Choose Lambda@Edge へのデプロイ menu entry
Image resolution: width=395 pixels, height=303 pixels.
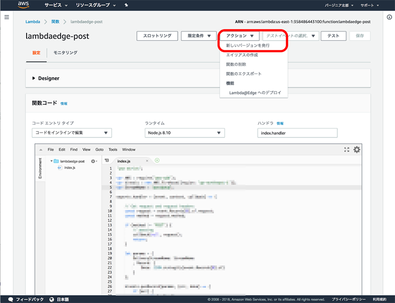pyautogui.click(x=255, y=92)
